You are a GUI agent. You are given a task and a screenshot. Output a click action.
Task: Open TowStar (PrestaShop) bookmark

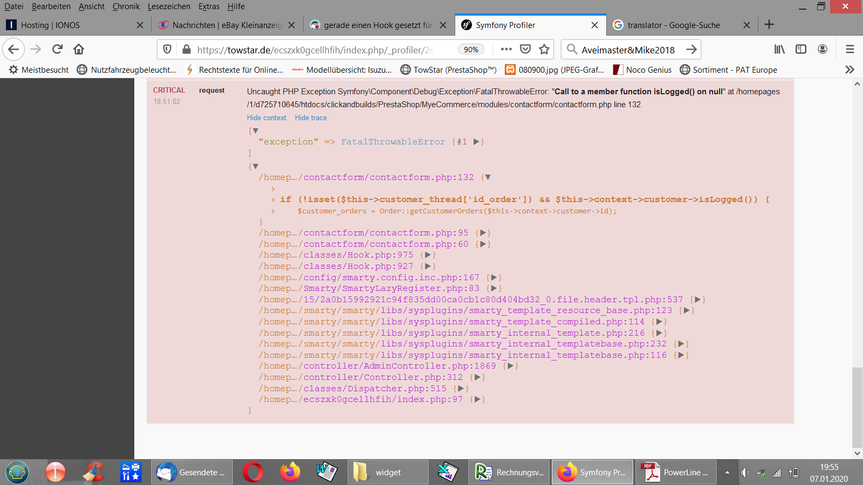(x=448, y=70)
